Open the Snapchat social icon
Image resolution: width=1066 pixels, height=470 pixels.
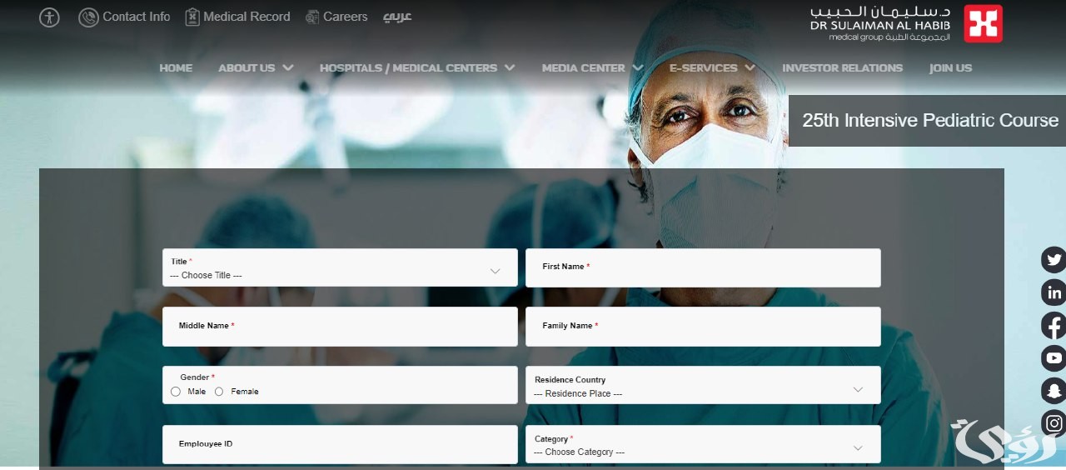click(1054, 390)
